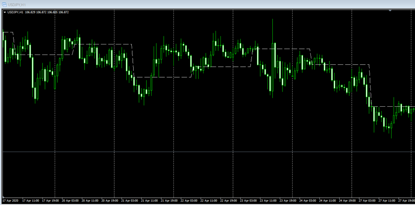Click the small triangle before USDJPY,H1 label

coord(5,12)
